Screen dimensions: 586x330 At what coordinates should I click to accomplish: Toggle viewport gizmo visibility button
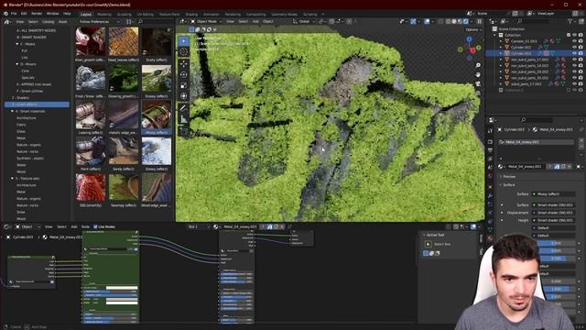[413, 22]
